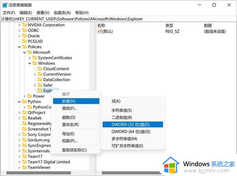This screenshot has height=176, width=237.
Task: Open the 收藏夹(A) menu
Action: [x=62, y=13]
